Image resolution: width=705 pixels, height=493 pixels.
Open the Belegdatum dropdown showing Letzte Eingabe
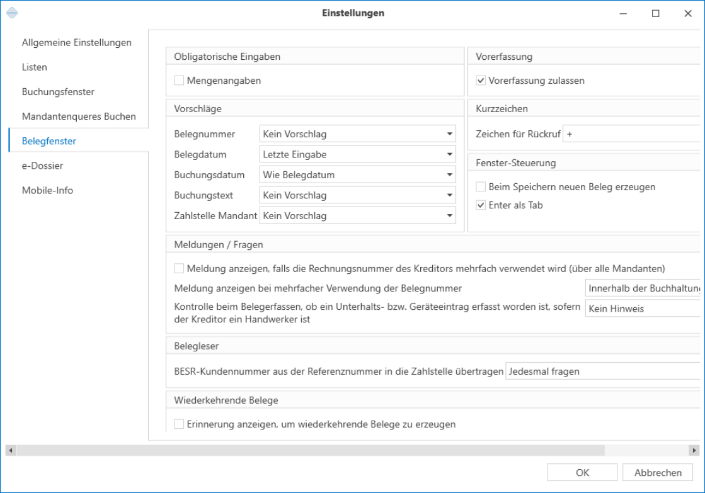click(x=357, y=154)
